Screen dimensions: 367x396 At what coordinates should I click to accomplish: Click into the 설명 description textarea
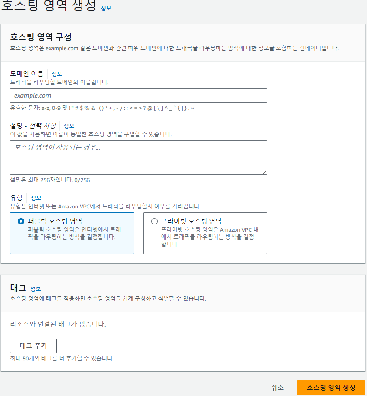click(138, 157)
